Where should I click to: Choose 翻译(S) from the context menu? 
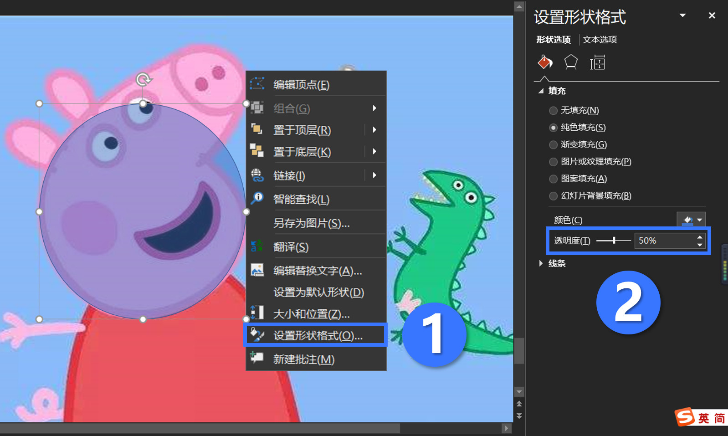(316, 247)
